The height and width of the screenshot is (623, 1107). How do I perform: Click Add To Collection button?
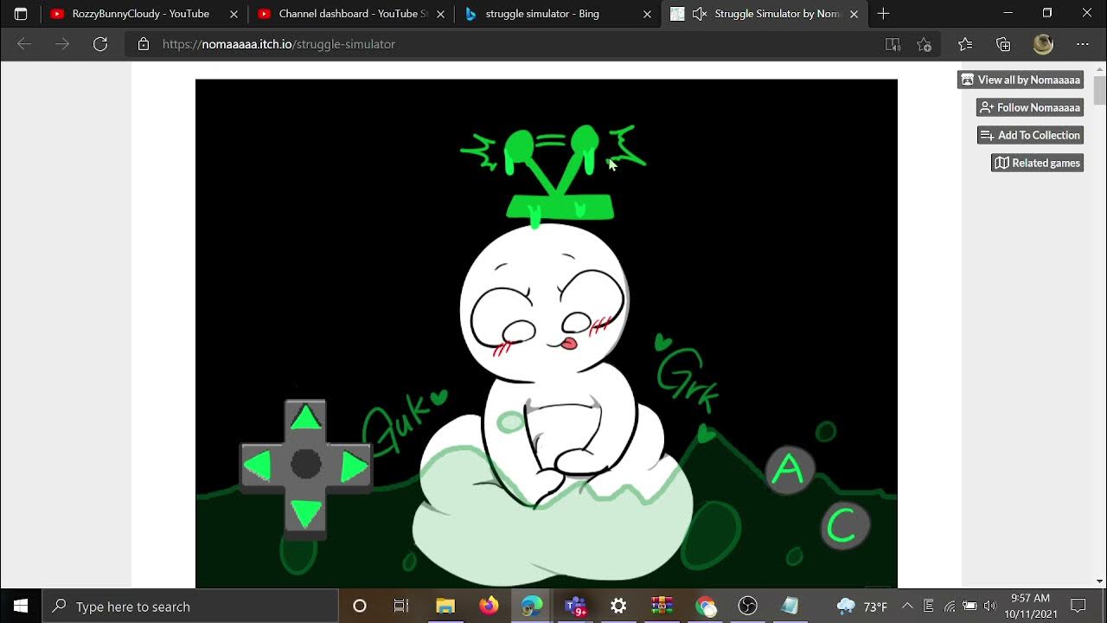click(1031, 135)
